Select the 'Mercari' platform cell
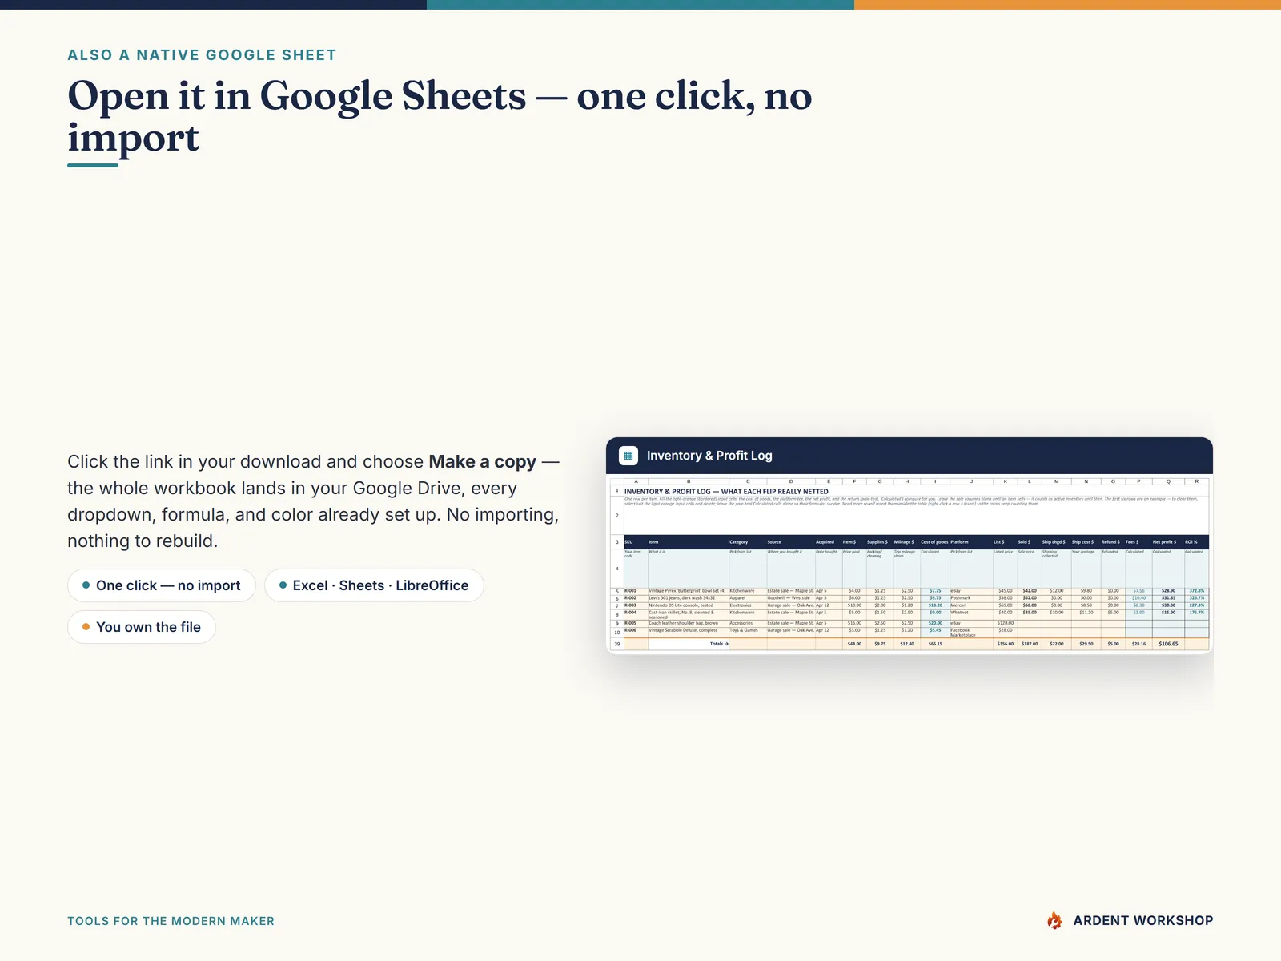1281x961 pixels. [x=970, y=605]
